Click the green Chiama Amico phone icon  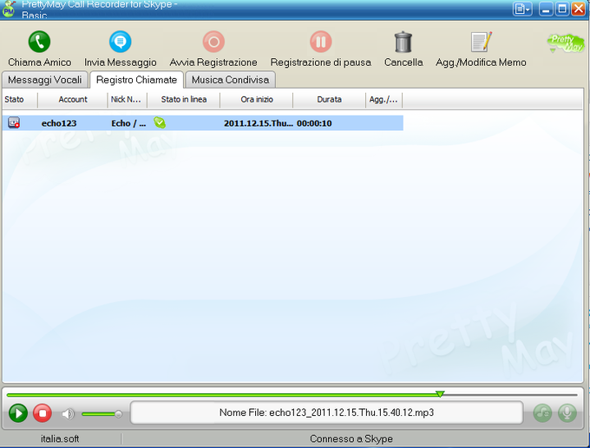pos(40,42)
